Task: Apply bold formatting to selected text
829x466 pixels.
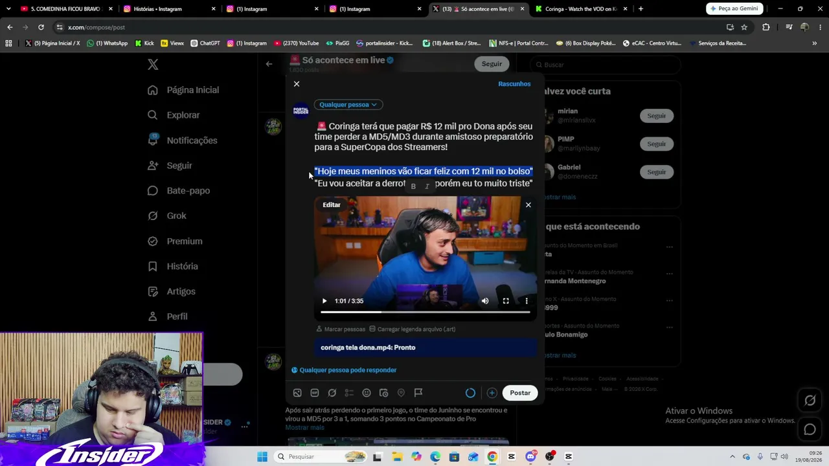Action: point(413,186)
